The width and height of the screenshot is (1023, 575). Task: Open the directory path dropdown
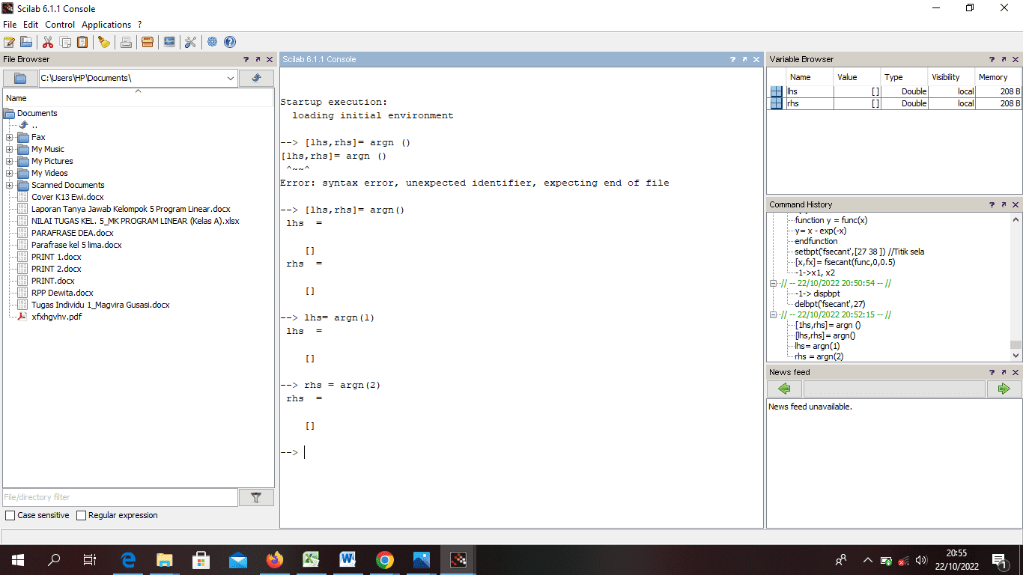pyautogui.click(x=230, y=78)
